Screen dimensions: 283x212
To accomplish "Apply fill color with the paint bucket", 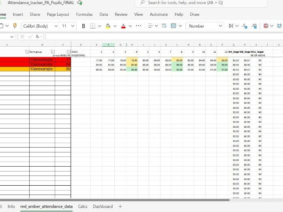I will coord(108,26).
